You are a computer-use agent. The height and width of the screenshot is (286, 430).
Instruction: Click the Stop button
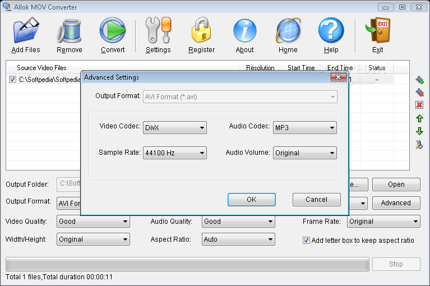(396, 264)
